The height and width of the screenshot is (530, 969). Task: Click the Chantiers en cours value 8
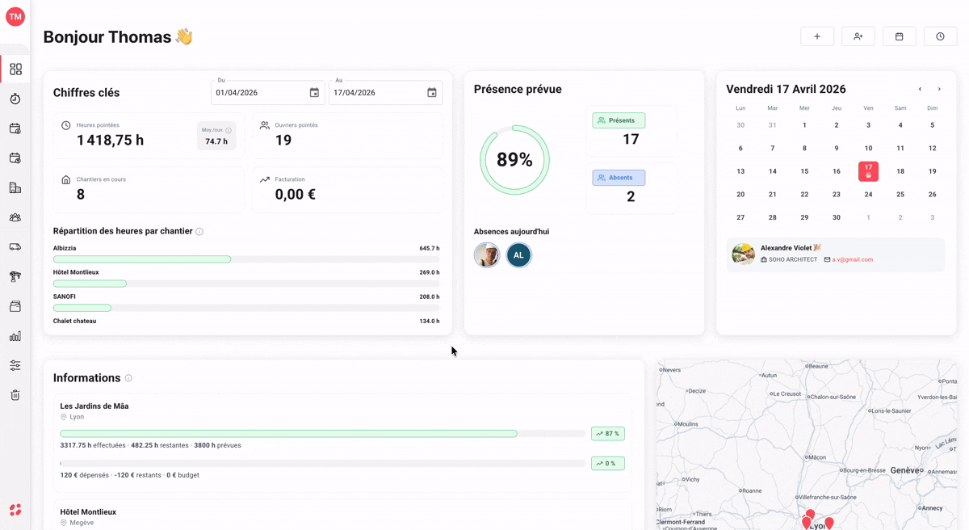[x=81, y=195]
